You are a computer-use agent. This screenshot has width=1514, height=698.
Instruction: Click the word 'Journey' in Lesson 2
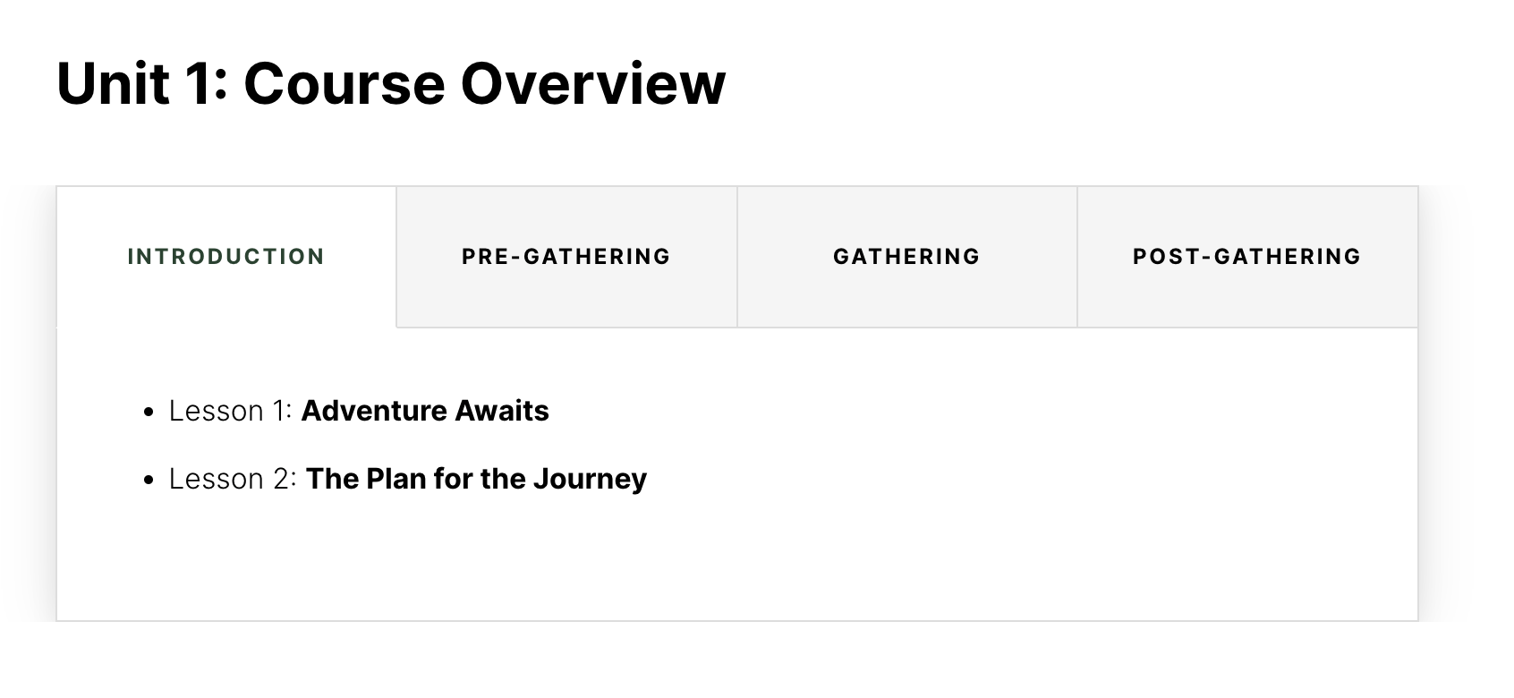(590, 479)
